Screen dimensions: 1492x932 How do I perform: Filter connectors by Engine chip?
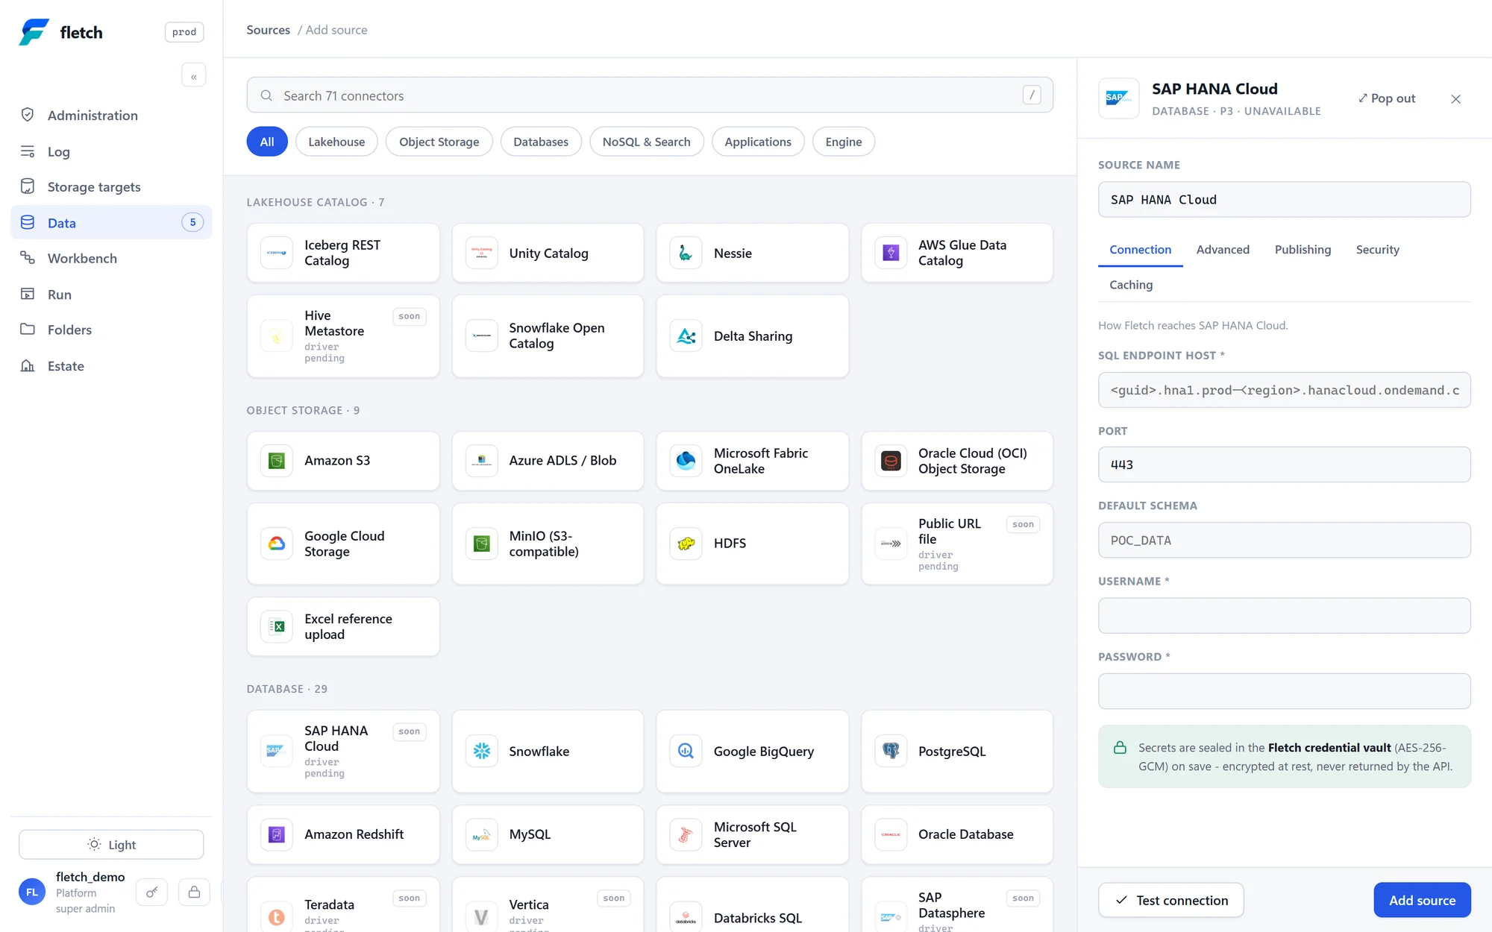pyautogui.click(x=844, y=142)
